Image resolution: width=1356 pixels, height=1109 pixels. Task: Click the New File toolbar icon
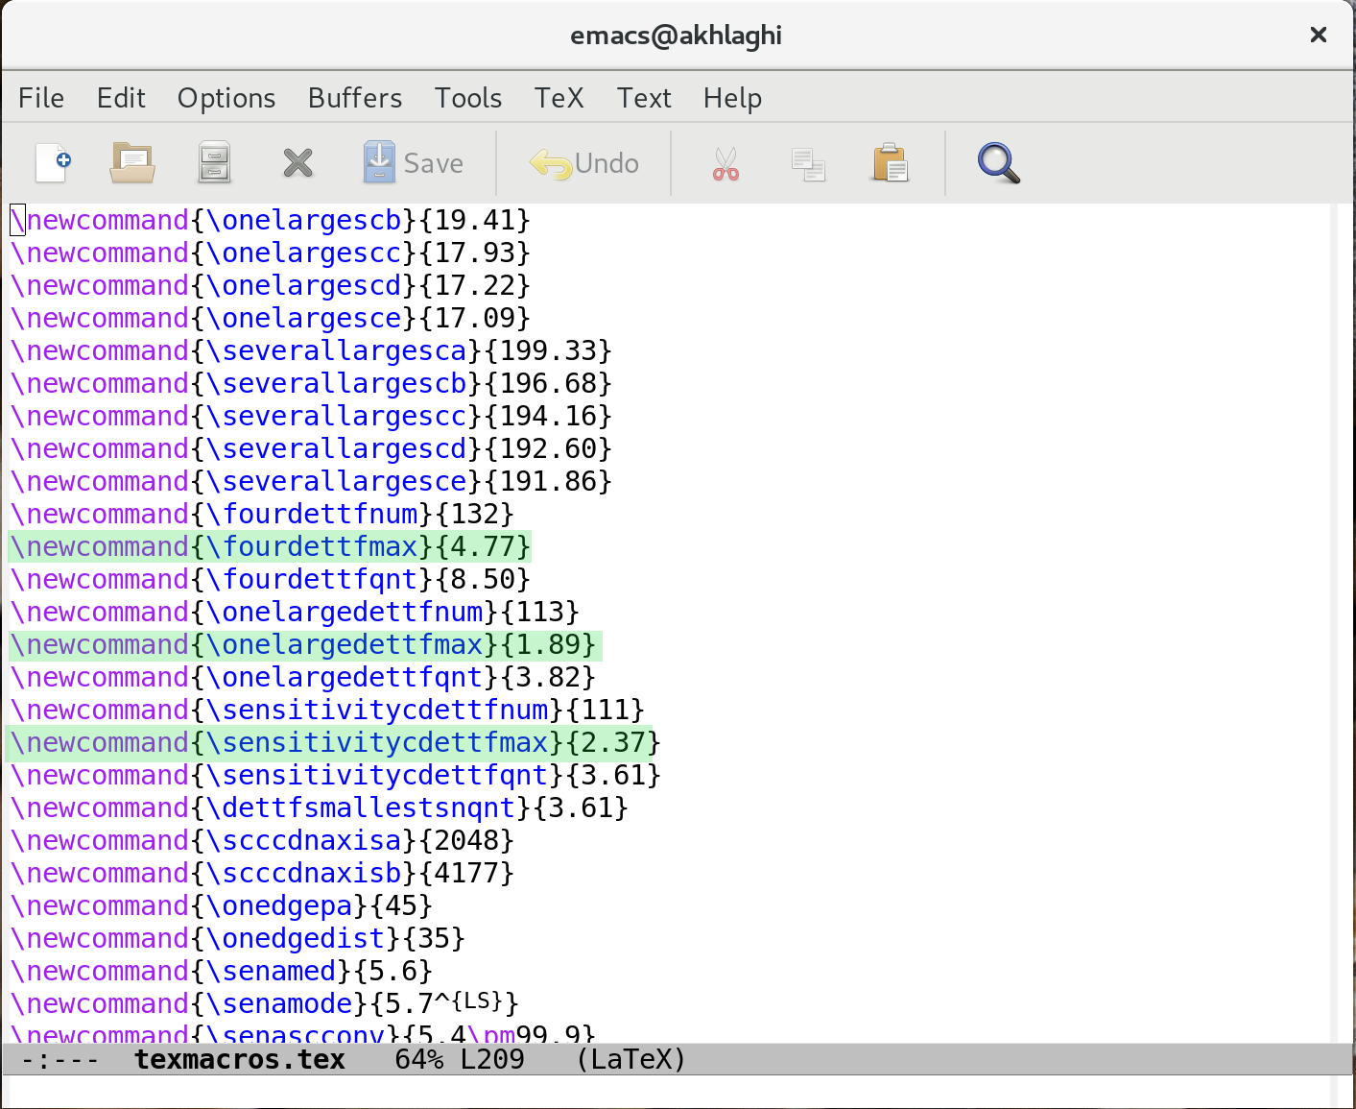click(x=54, y=162)
